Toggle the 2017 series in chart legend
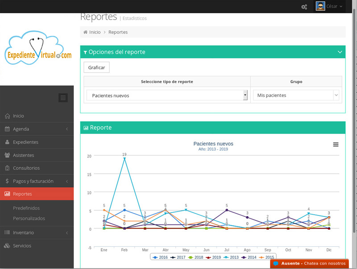 pyautogui.click(x=178, y=257)
